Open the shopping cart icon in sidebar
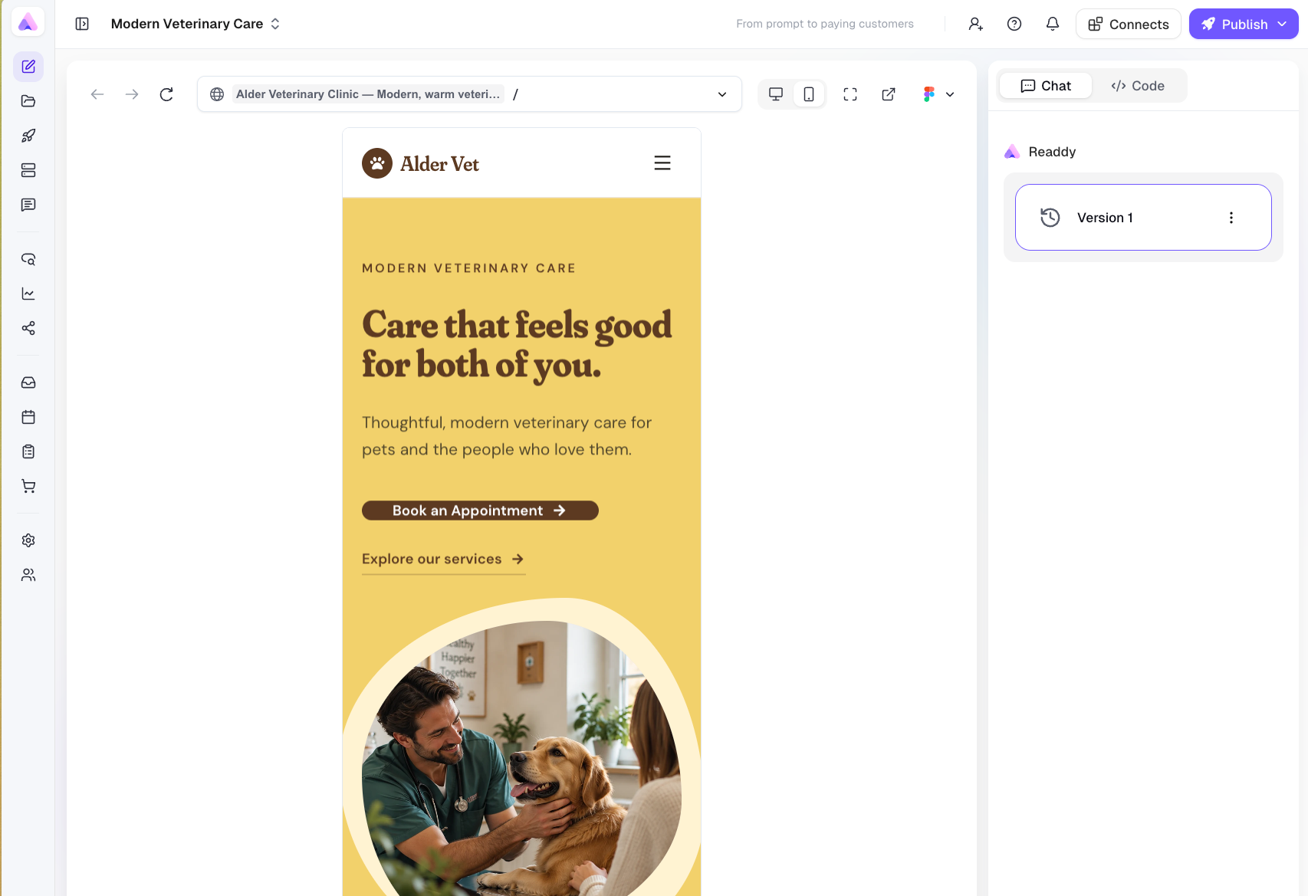Viewport: 1308px width, 896px height. tap(28, 486)
